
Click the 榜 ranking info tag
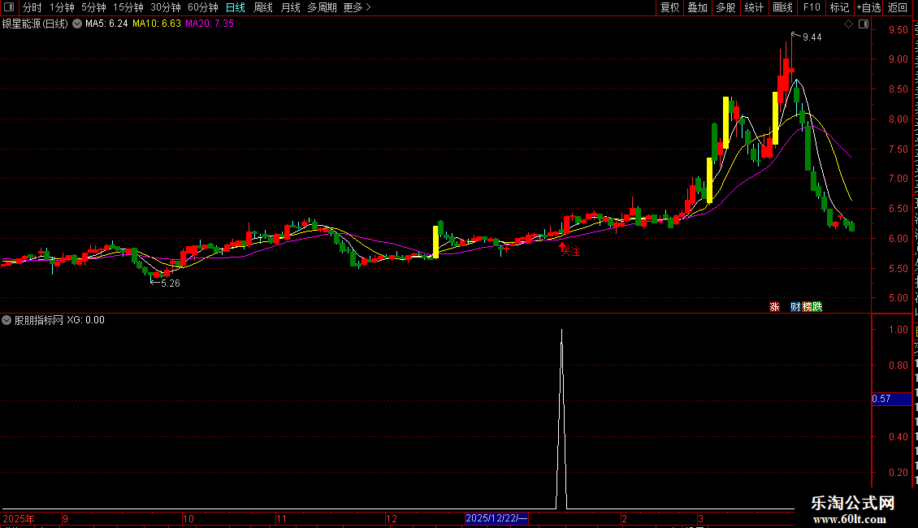point(807,307)
